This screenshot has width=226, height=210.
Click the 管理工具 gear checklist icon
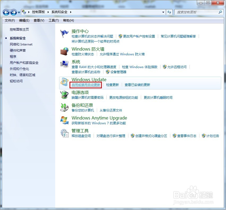[64, 133]
